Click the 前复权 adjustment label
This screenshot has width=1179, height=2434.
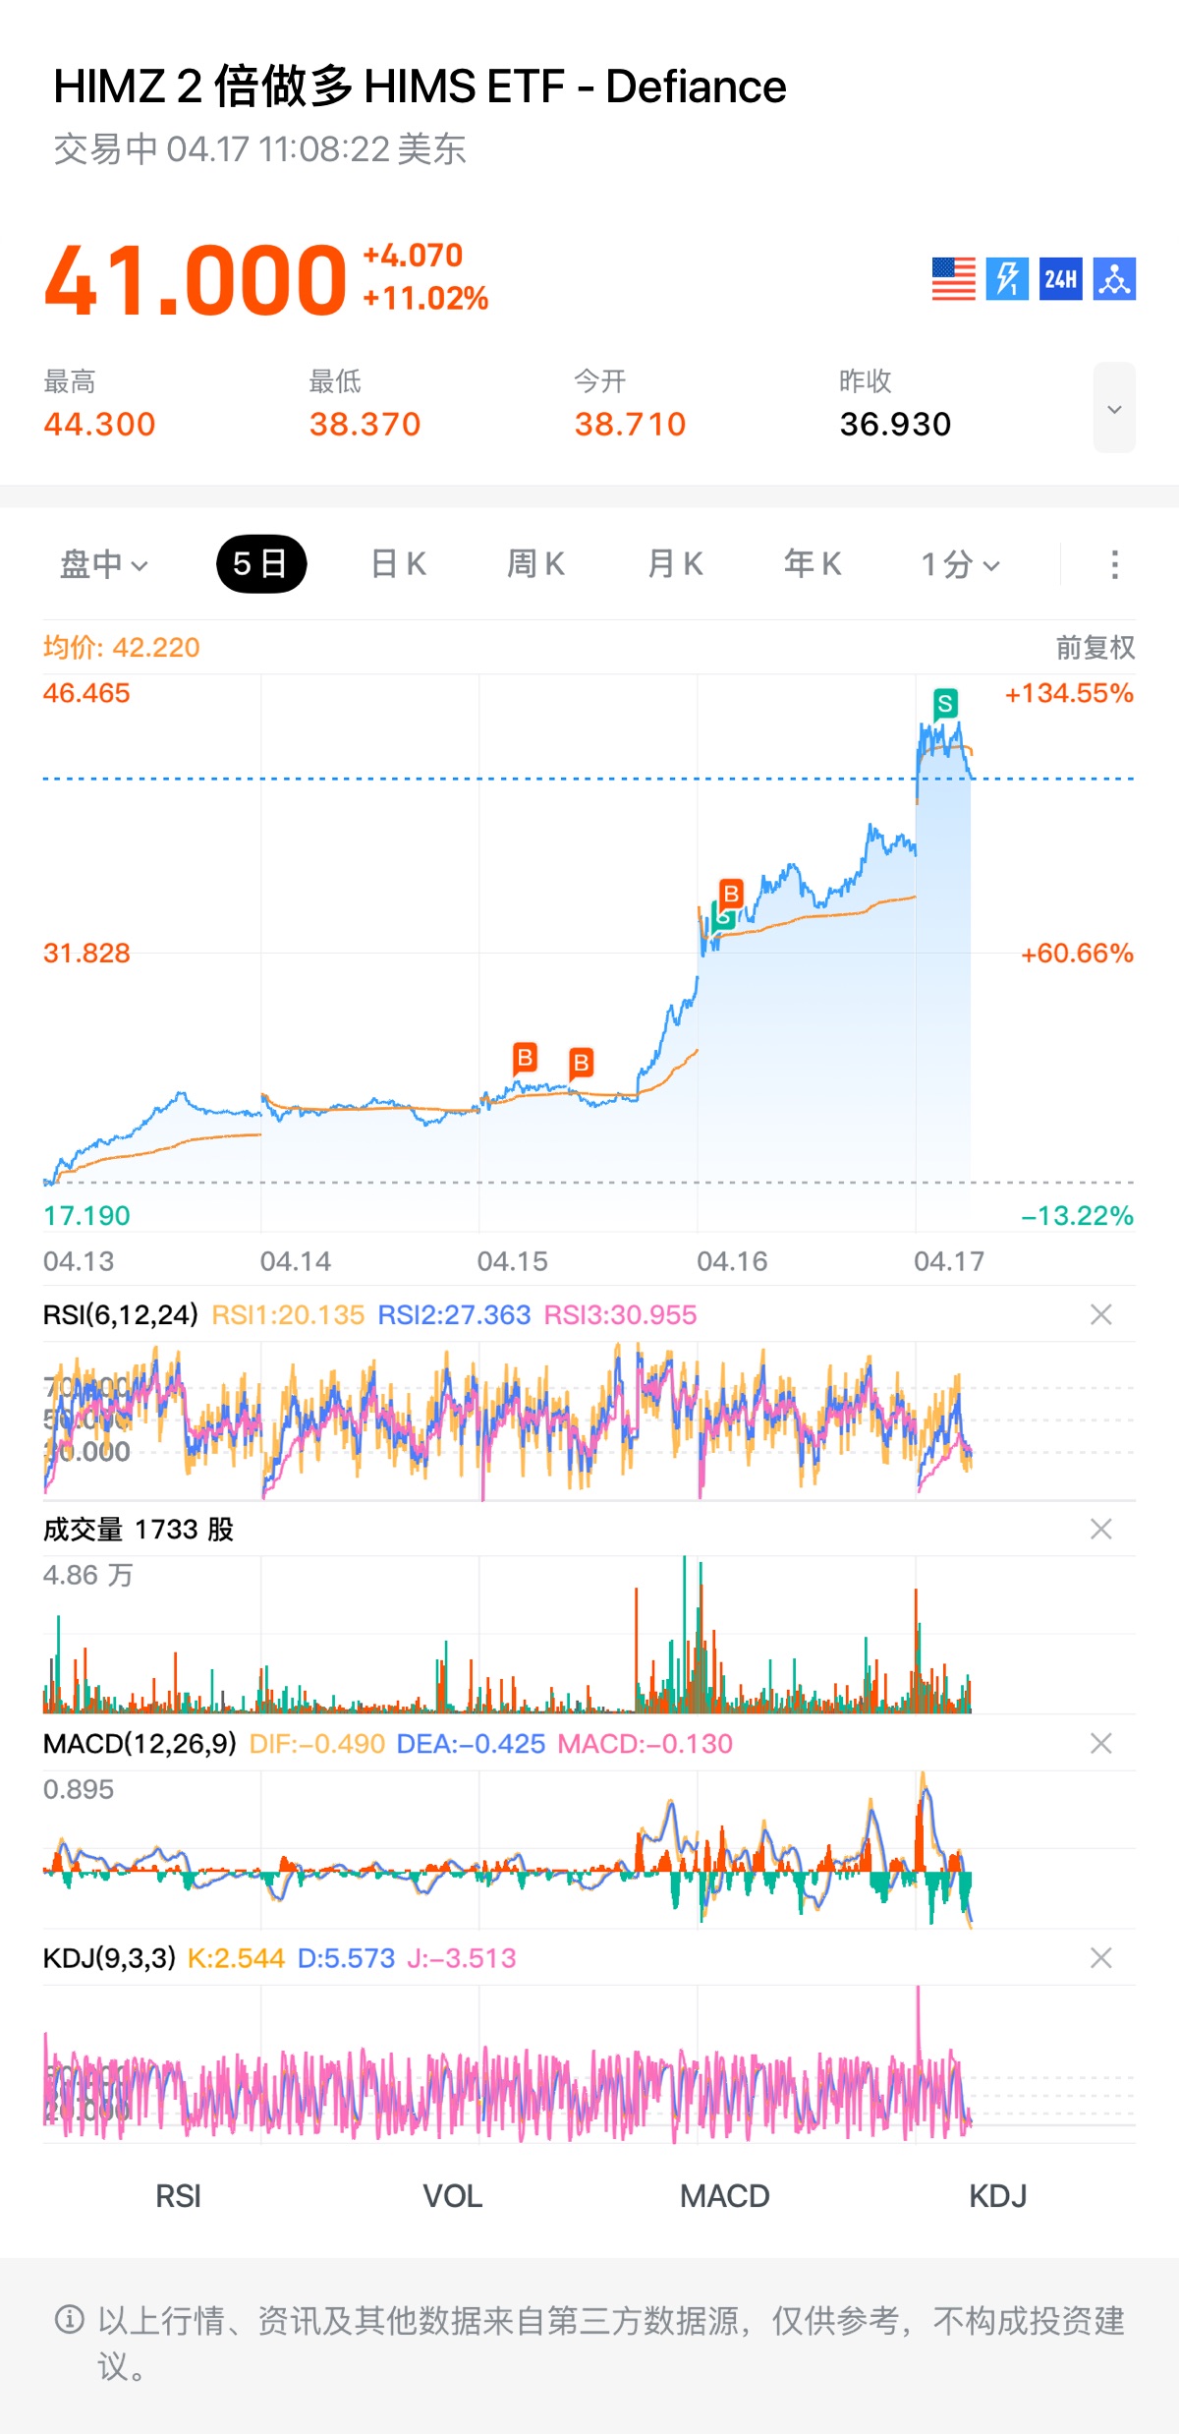1095,648
